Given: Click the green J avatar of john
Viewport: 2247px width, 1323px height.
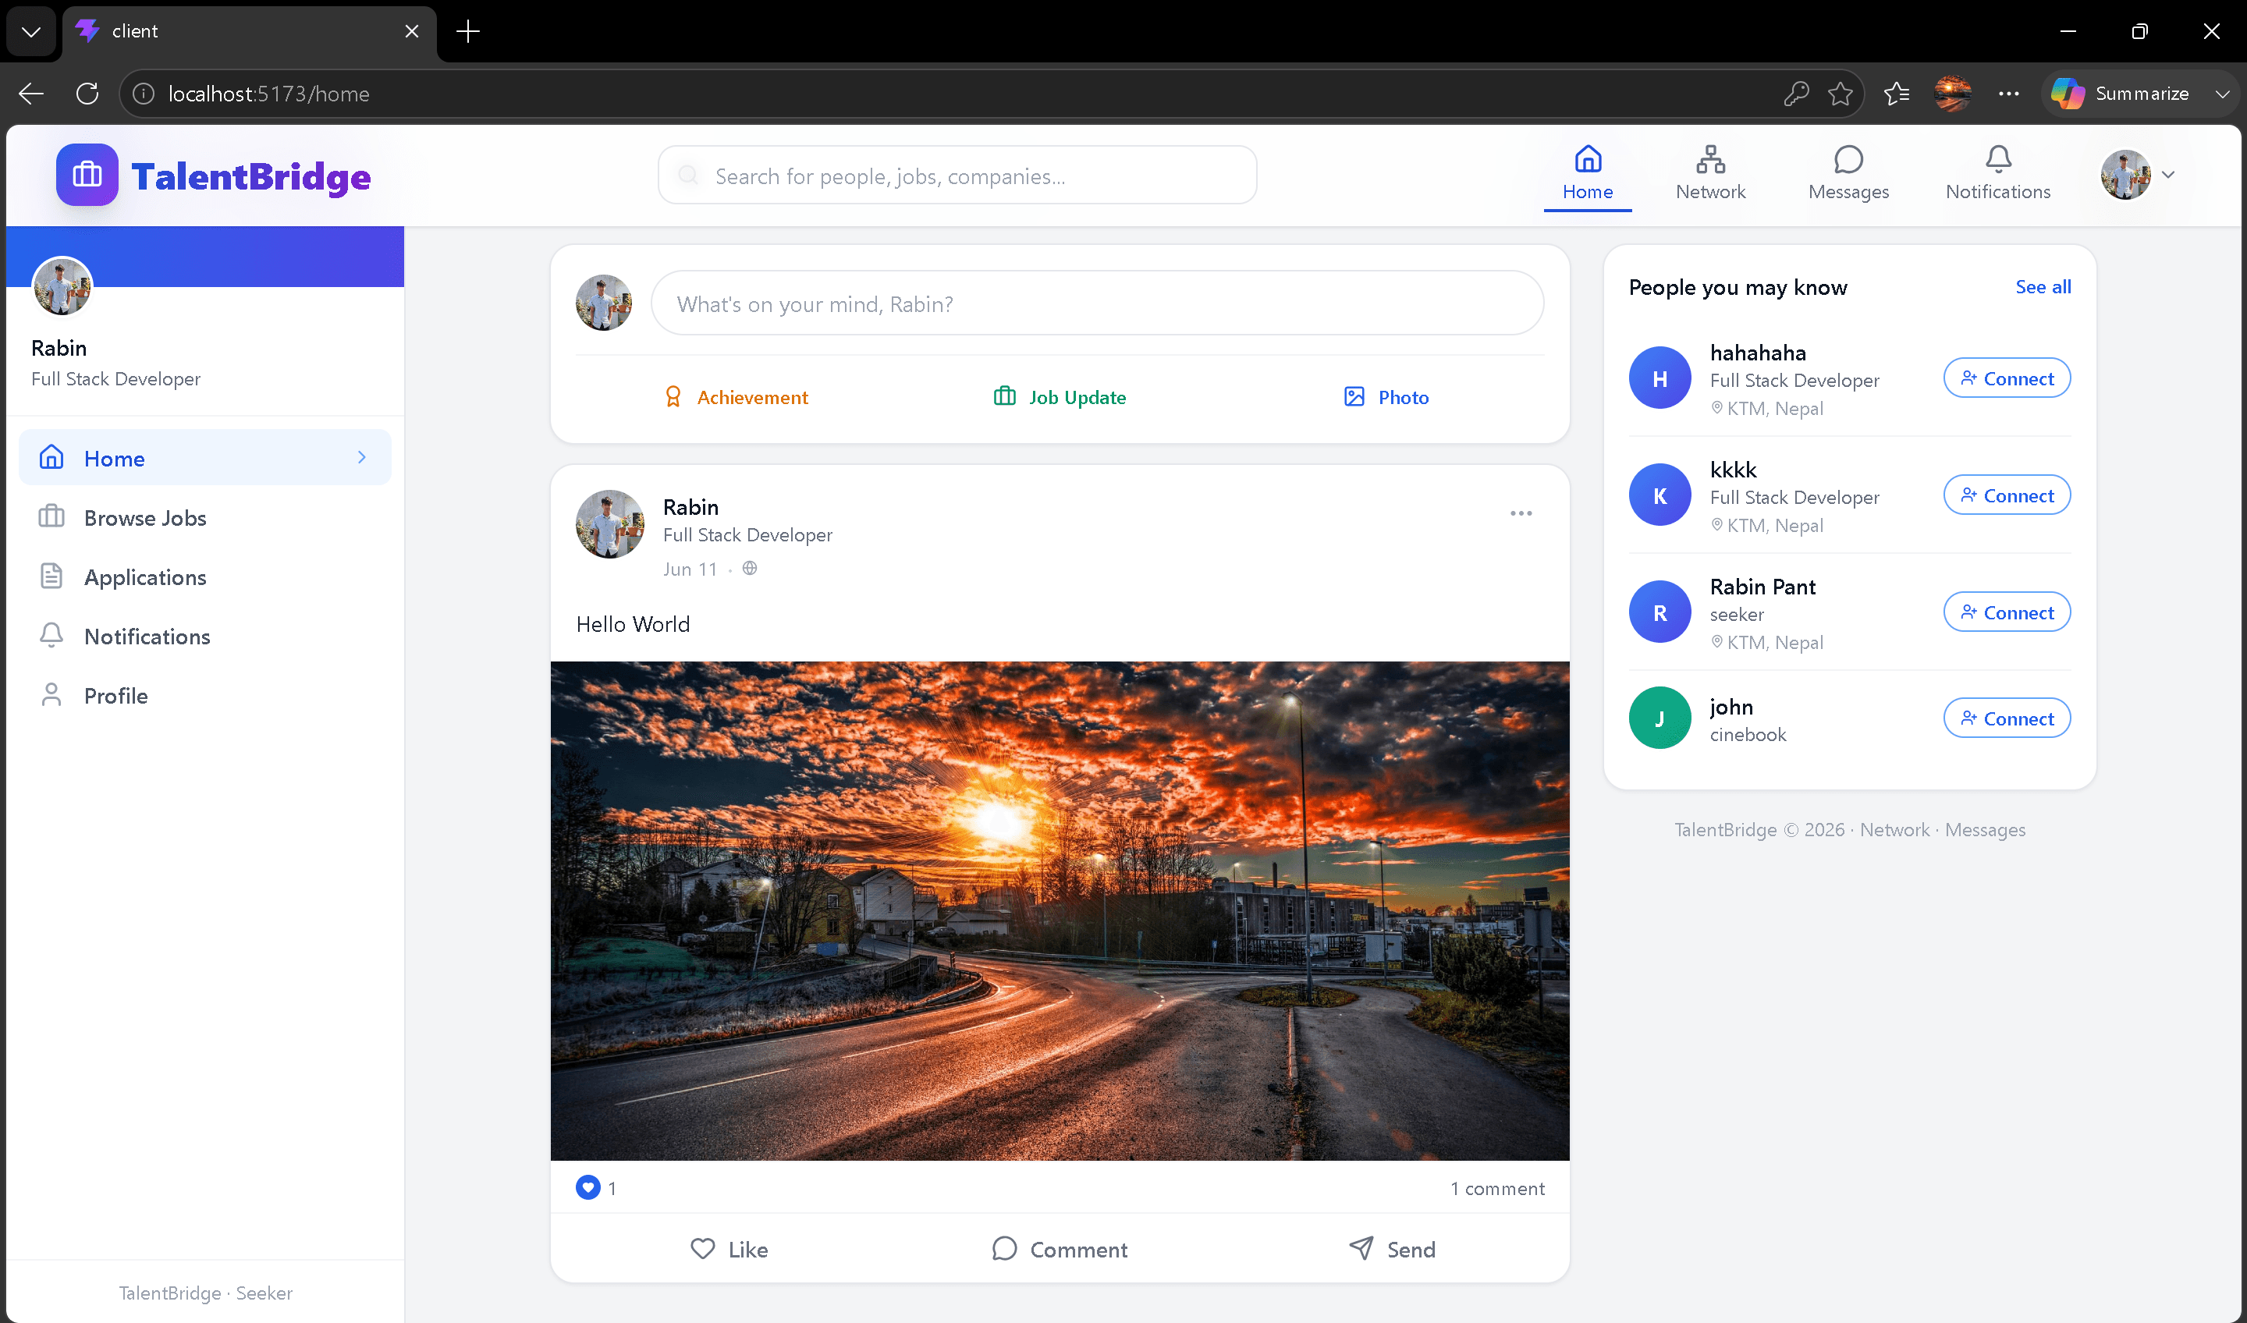Looking at the screenshot, I should (x=1660, y=718).
